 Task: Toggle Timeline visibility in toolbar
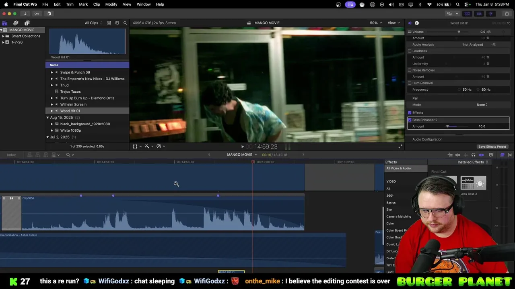pyautogui.click(x=479, y=14)
